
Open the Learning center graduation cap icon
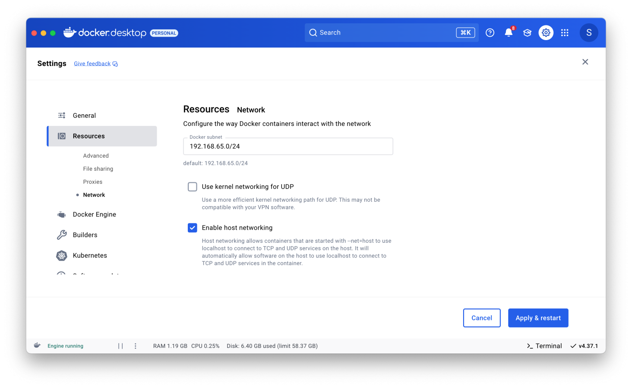pos(527,33)
